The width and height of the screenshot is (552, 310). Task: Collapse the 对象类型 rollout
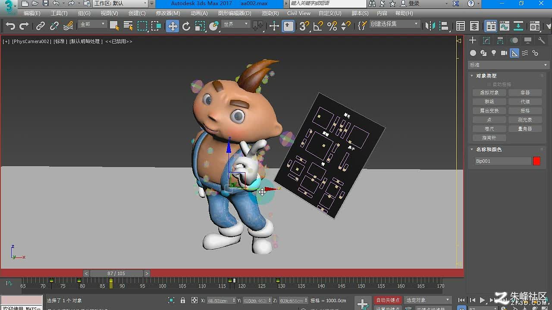pos(486,76)
